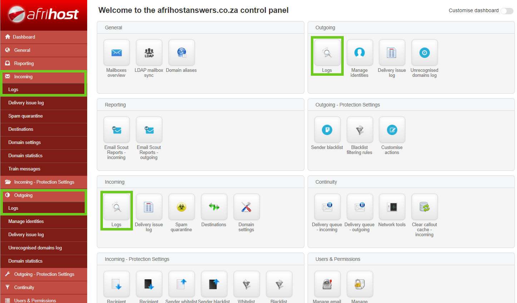
Task: Click the Sender blacklist icon
Action: (327, 130)
